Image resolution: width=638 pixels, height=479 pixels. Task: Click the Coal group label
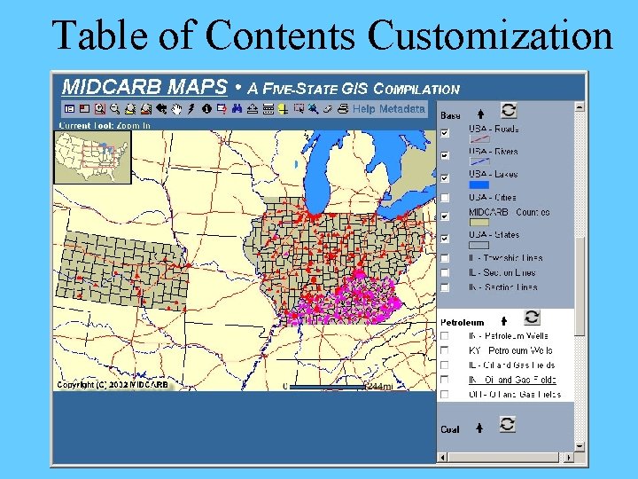(449, 429)
